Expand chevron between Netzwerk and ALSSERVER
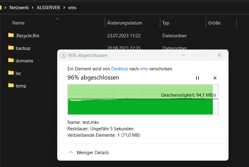249x167 pixels. [32, 8]
